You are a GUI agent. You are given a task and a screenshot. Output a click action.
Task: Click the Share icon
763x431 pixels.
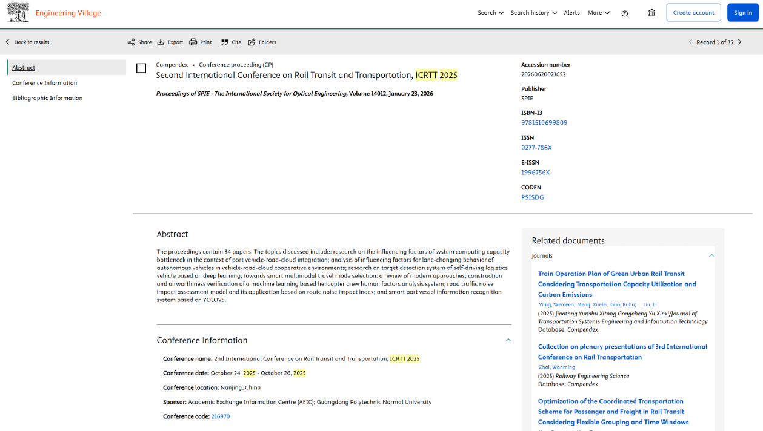tap(131, 42)
